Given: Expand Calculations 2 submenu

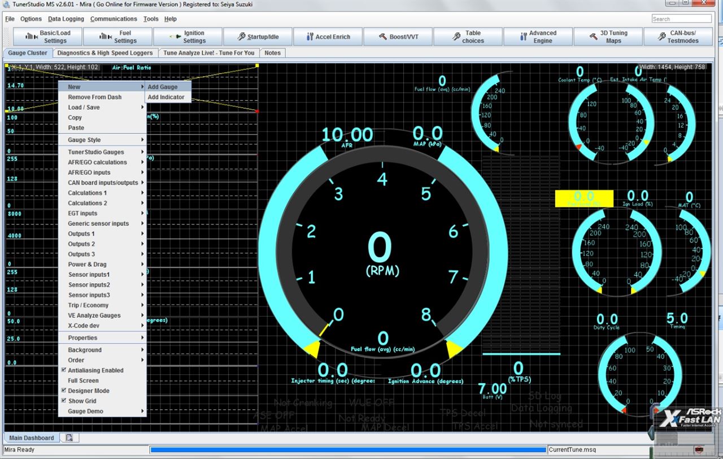Looking at the screenshot, I should coord(102,203).
